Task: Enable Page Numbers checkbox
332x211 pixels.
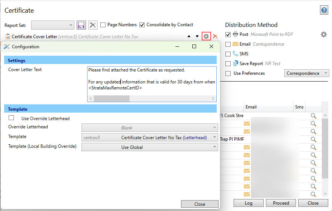Action: [103, 25]
